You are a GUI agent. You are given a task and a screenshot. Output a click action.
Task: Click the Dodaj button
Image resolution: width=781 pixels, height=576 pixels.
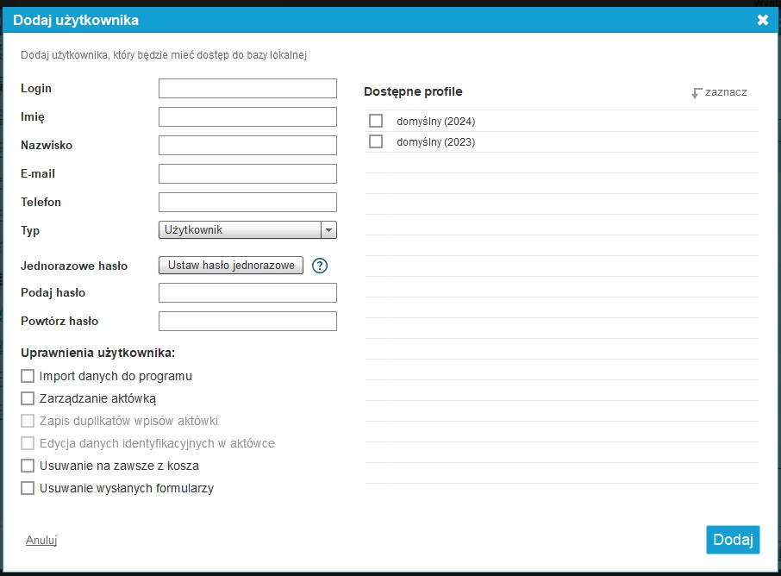tap(733, 540)
